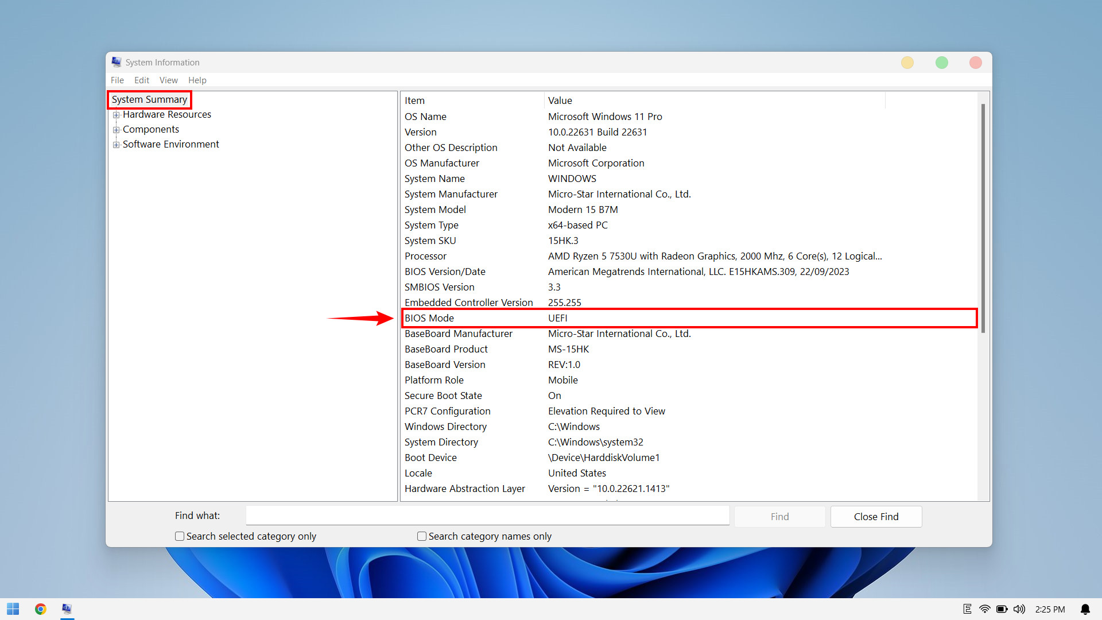Open the volume speaker icon
The width and height of the screenshot is (1102, 620).
coord(1019,609)
